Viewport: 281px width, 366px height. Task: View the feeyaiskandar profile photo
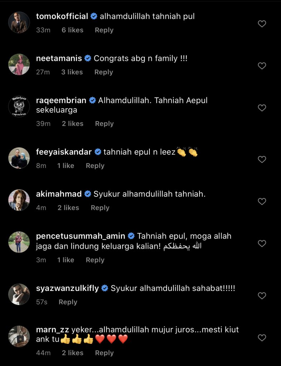[19, 158]
